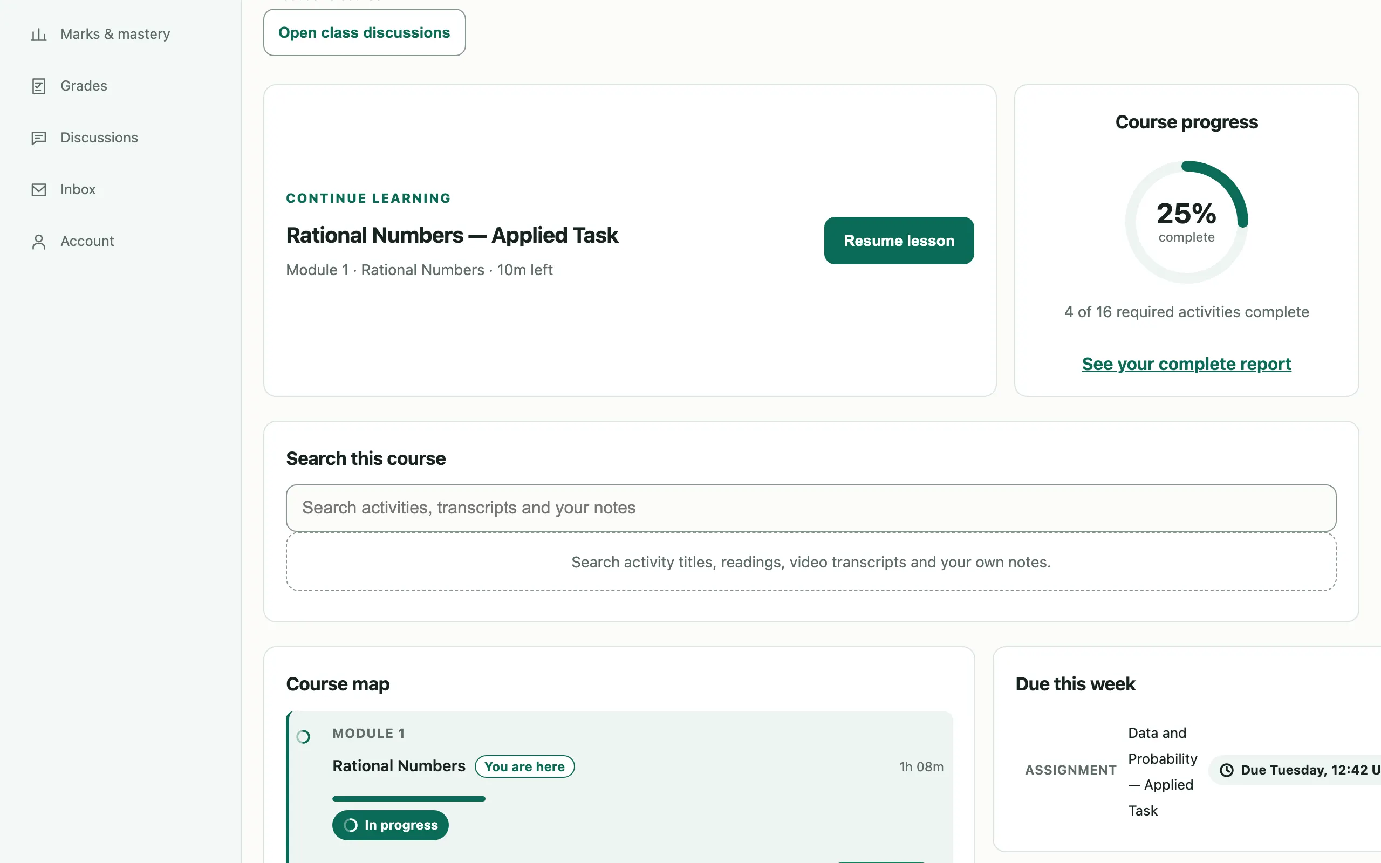Click the Grades checklist icon
This screenshot has width=1381, height=863.
point(39,86)
